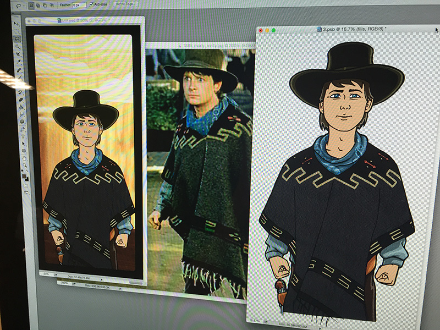Select the Paint Bucket tool
Screen dimensions: 440x330
point(21,107)
